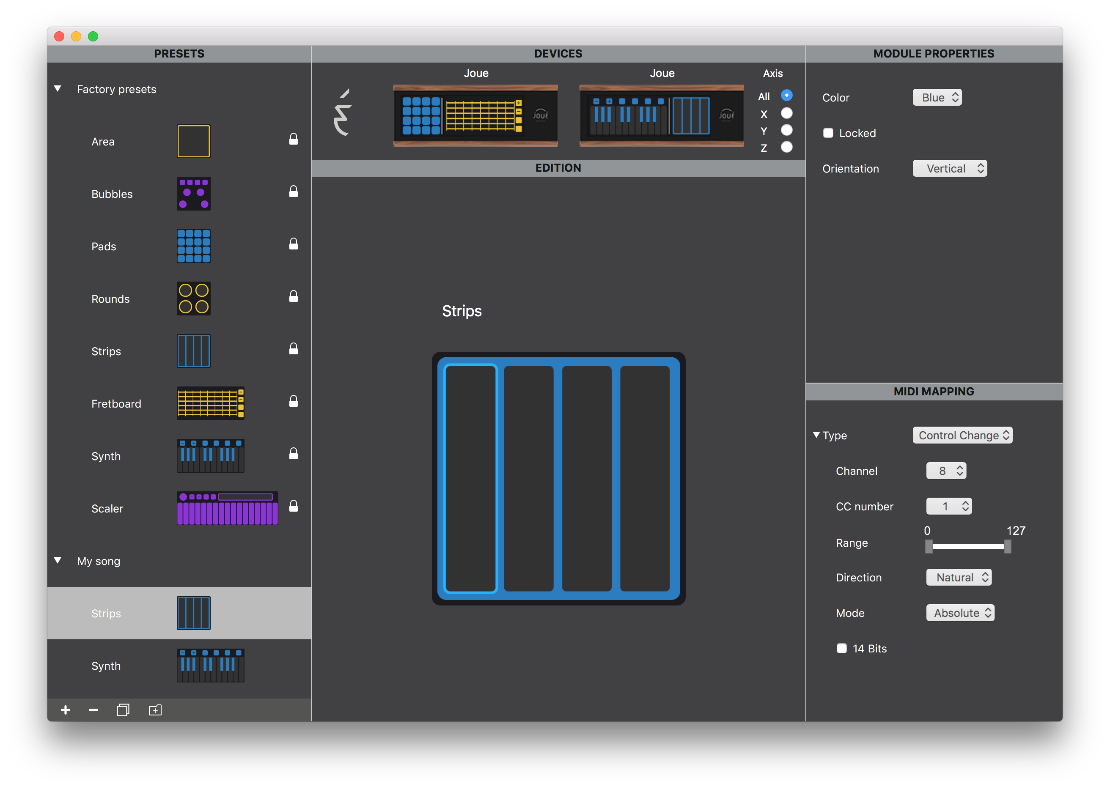Click the Joue logo in Devices panel
This screenshot has width=1110, height=789.
click(x=343, y=113)
